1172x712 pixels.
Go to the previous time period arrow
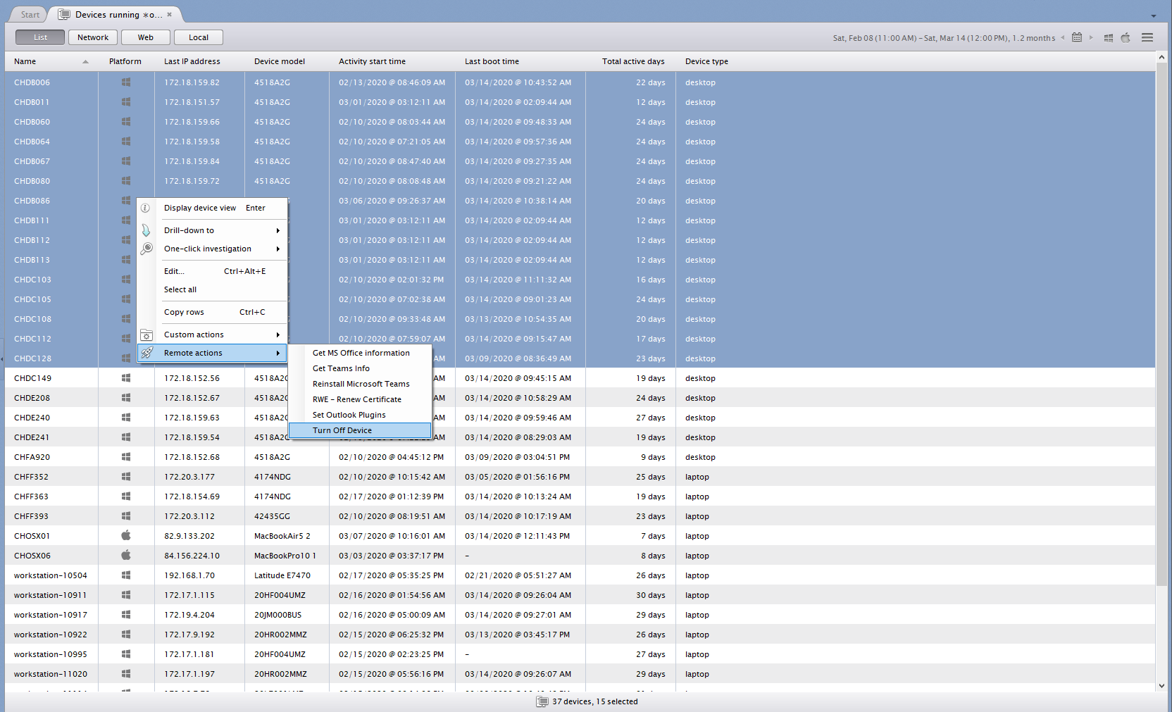[x=1063, y=38]
